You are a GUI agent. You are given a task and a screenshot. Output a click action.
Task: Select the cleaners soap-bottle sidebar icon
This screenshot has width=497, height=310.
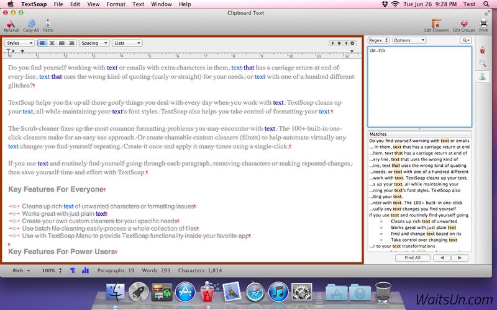[x=483, y=50]
